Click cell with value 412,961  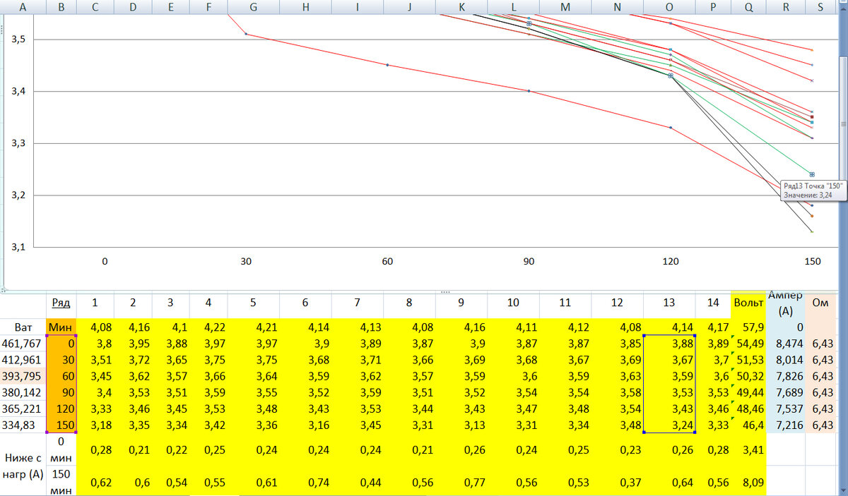[x=23, y=360]
